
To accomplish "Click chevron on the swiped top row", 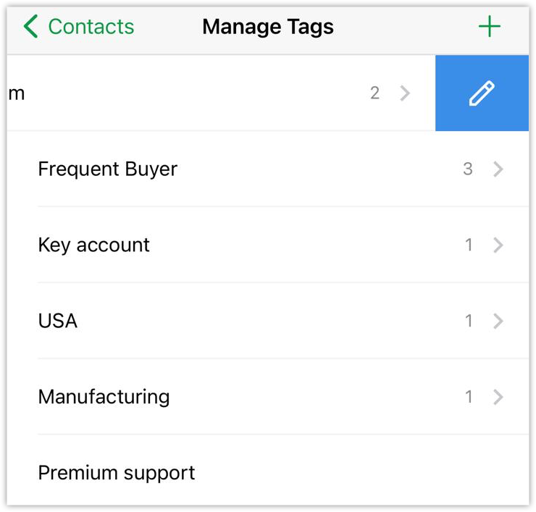I will pyautogui.click(x=405, y=93).
